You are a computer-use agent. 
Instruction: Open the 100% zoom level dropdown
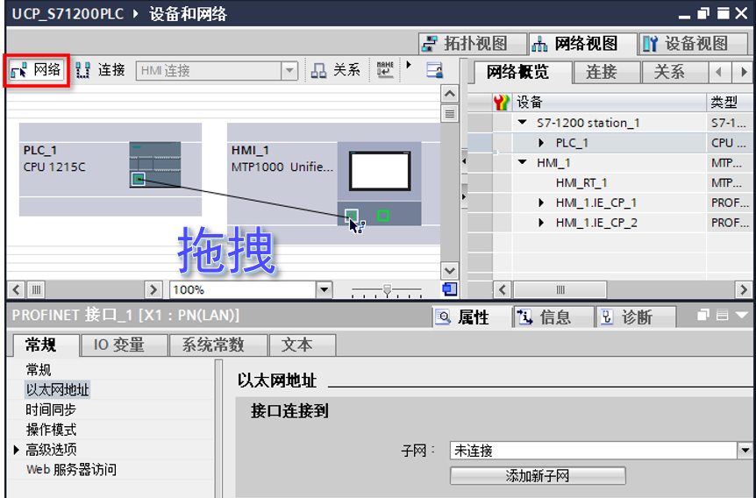(324, 289)
